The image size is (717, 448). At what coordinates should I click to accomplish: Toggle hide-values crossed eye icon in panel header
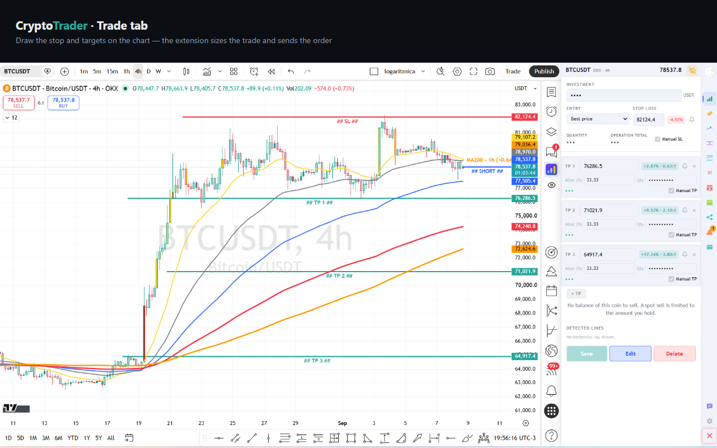click(692, 70)
